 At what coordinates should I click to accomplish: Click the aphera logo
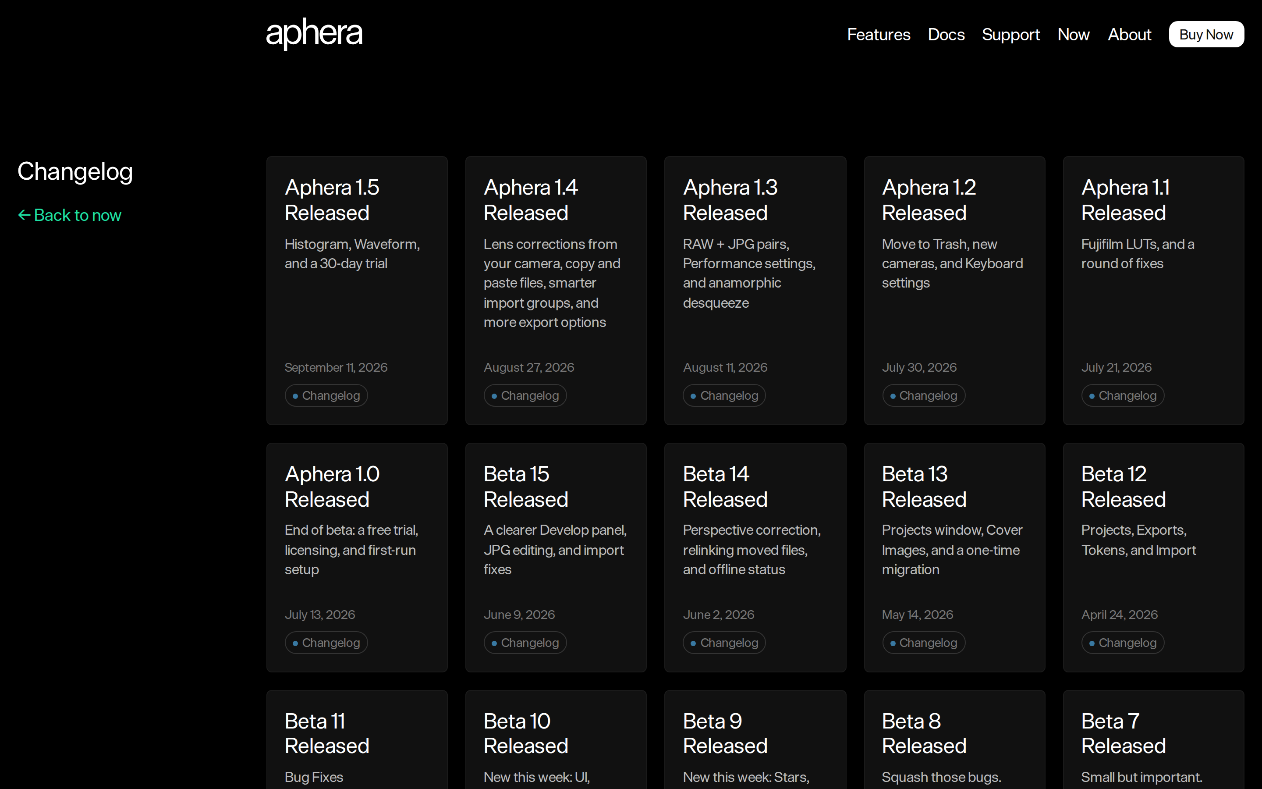coord(314,34)
